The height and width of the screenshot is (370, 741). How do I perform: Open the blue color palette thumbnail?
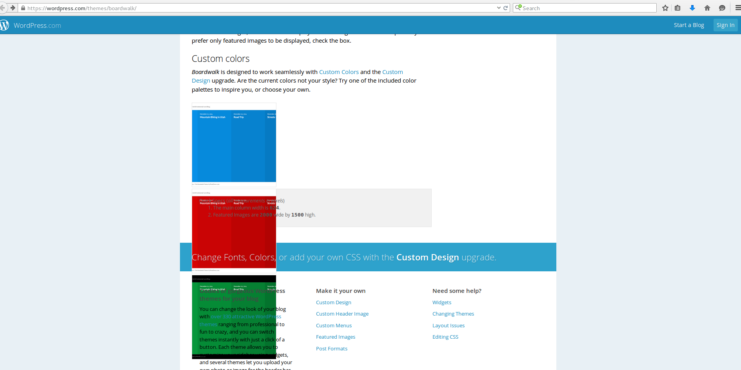click(x=234, y=145)
